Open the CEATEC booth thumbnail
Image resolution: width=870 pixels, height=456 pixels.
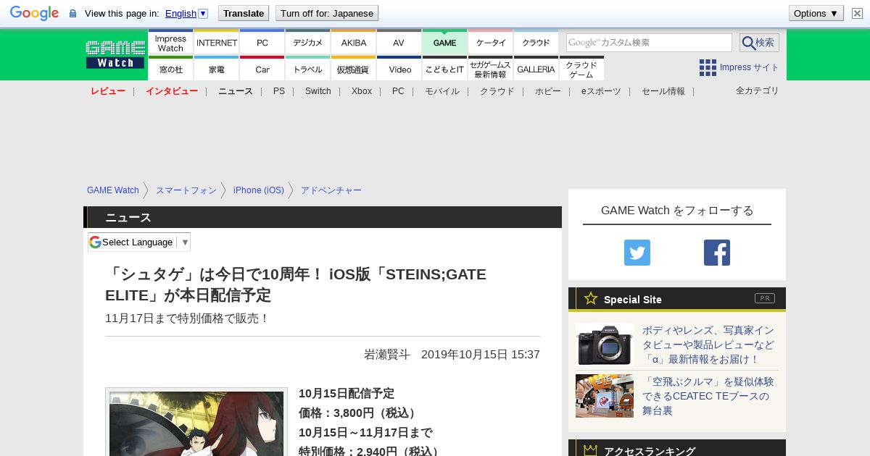(604, 396)
